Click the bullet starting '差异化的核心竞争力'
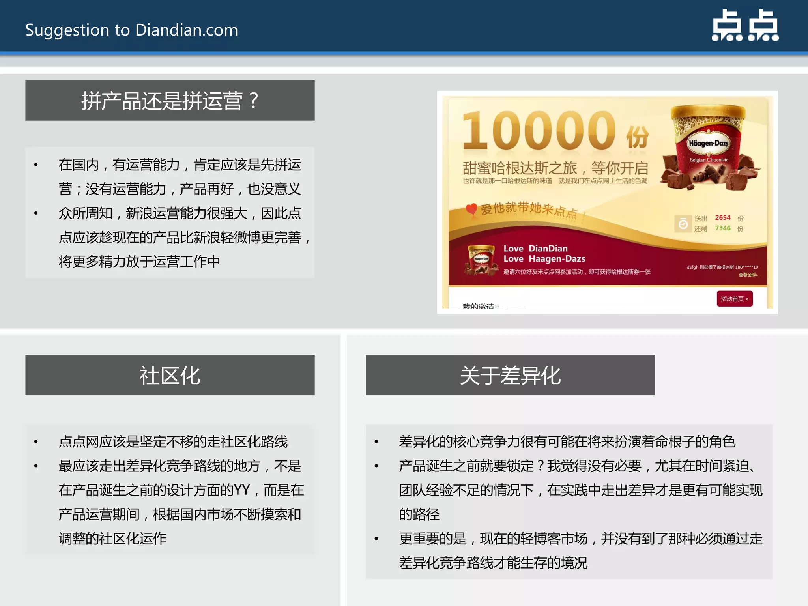This screenshot has width=808, height=606. 567,441
